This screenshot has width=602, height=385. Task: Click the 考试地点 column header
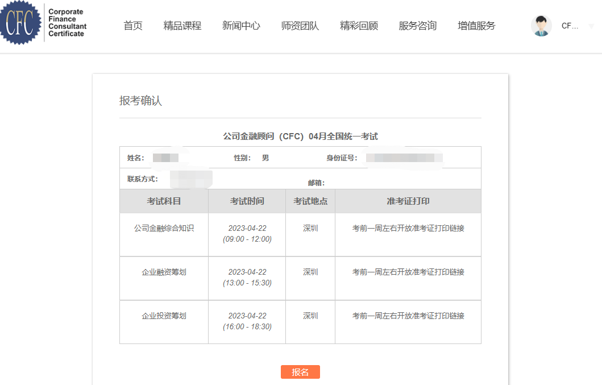click(310, 201)
